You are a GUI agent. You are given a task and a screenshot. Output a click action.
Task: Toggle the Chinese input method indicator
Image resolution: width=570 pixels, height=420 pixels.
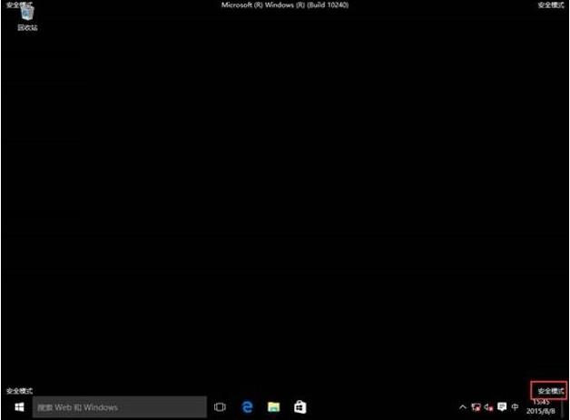click(x=516, y=408)
